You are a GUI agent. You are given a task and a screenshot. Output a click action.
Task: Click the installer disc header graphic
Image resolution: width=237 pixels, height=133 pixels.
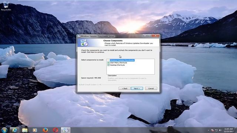pyautogui.click(x=84, y=43)
